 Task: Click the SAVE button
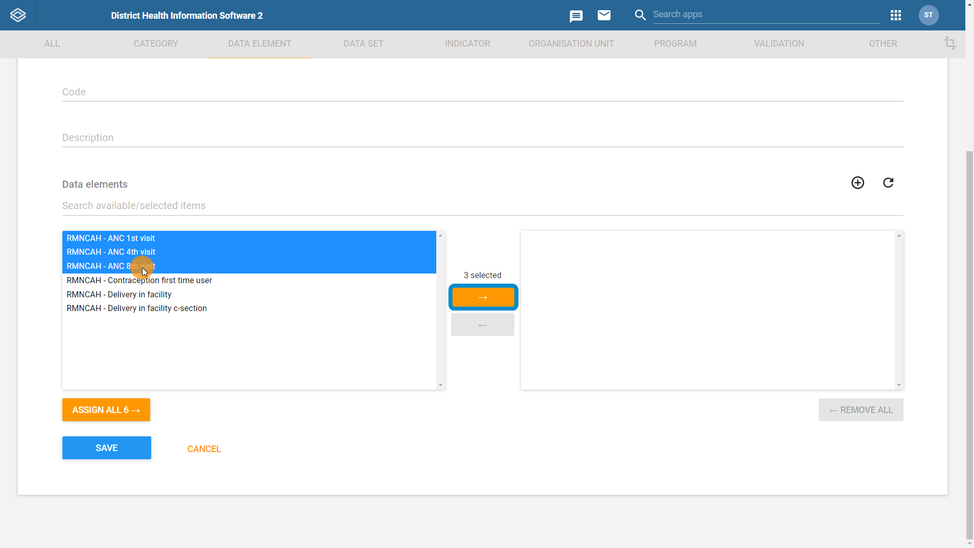(x=107, y=448)
